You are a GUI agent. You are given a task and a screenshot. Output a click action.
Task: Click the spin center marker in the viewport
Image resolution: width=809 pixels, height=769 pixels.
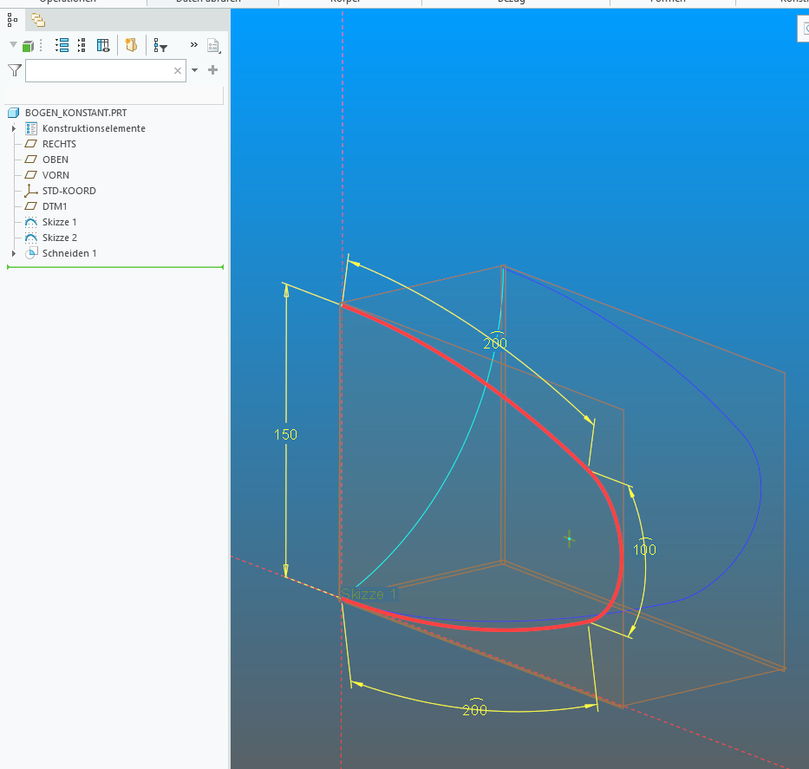pyautogui.click(x=569, y=539)
